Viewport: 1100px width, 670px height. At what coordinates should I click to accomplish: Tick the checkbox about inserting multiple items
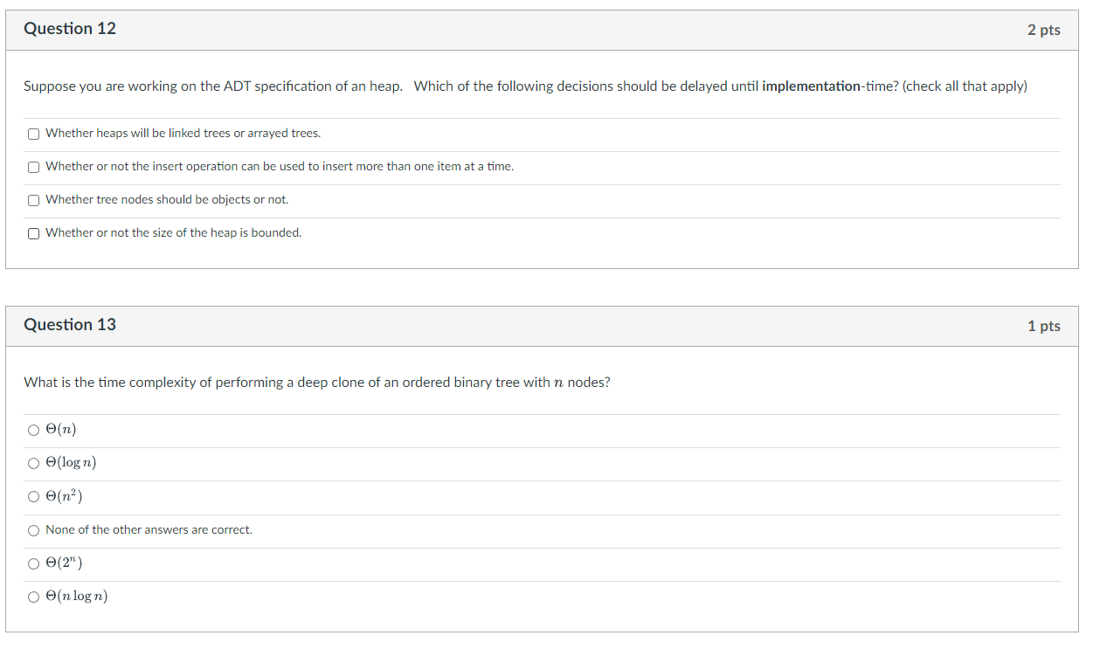tap(33, 167)
